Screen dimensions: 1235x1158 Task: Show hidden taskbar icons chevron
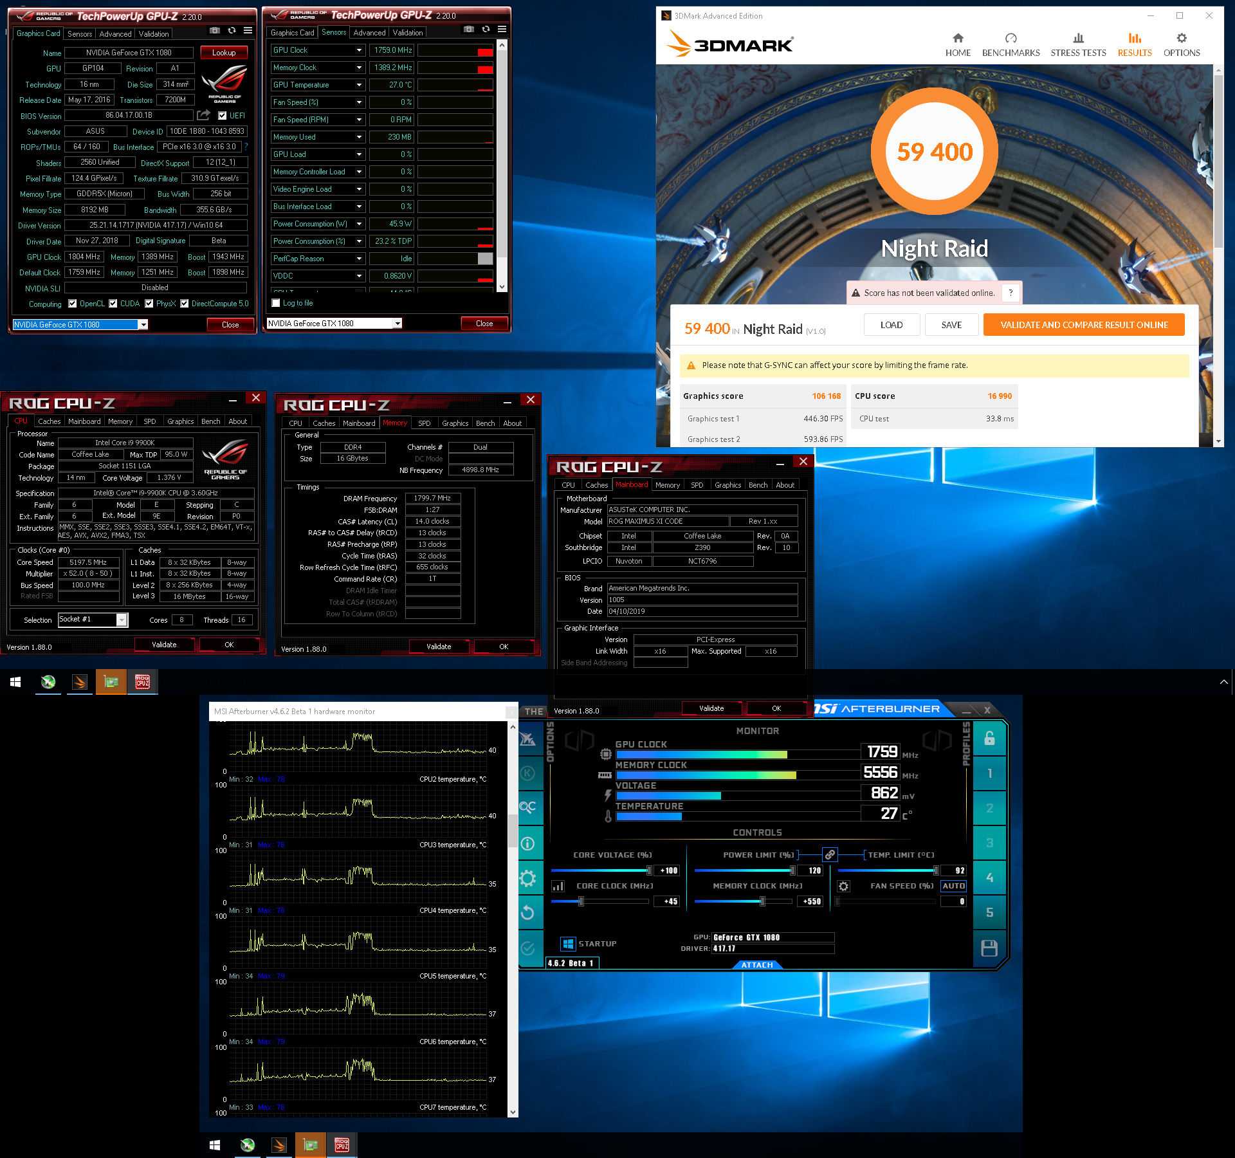[x=1223, y=682]
